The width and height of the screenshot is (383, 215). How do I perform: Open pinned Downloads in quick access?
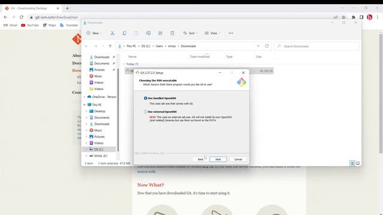click(102, 57)
